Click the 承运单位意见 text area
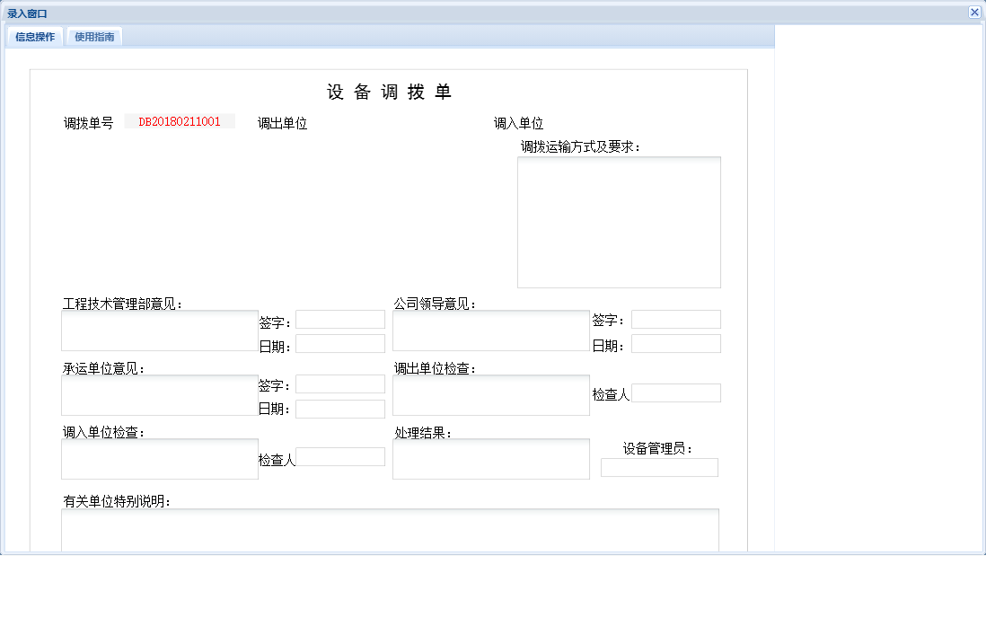The height and width of the screenshot is (617, 986). (159, 395)
